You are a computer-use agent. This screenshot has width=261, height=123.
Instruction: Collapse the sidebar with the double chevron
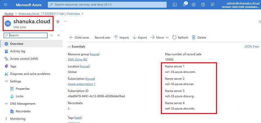tap(59, 35)
